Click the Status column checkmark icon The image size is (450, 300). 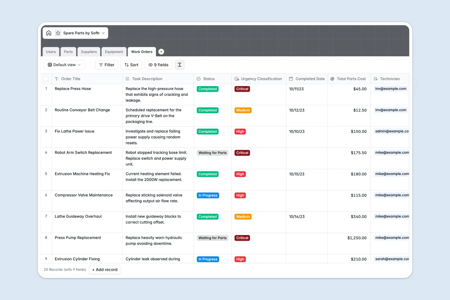pos(198,79)
